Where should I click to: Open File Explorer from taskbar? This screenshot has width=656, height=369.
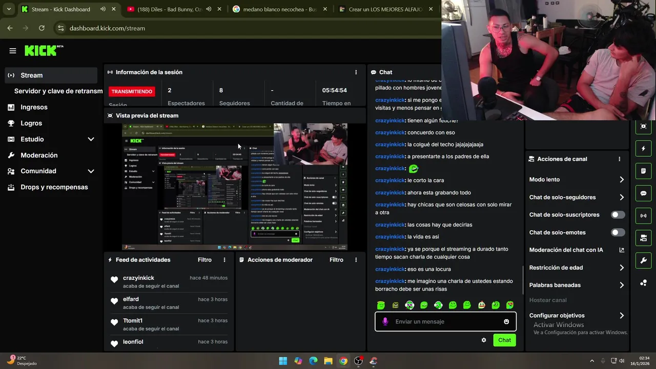pos(328,361)
